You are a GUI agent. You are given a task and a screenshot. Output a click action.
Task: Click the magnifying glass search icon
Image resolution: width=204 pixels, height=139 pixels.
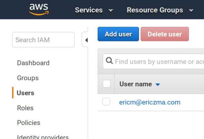coord(109,61)
